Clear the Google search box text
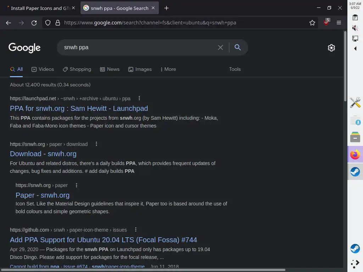363x272 pixels. pos(220,47)
